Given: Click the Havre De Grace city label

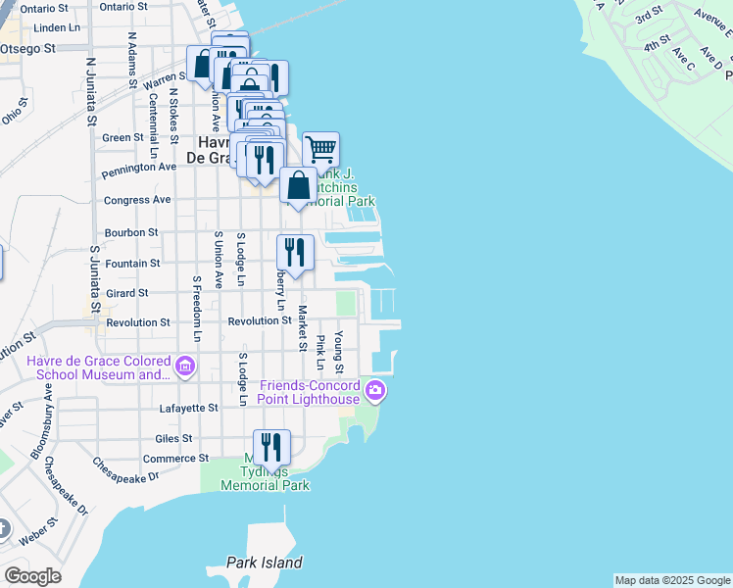Looking at the screenshot, I should [x=209, y=150].
